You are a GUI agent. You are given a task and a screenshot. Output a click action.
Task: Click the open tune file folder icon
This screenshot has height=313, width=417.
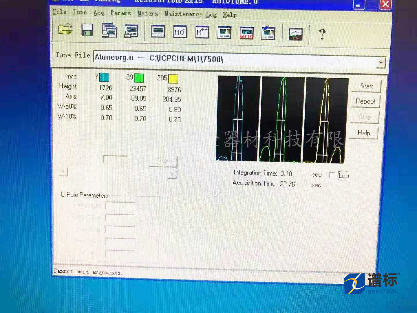[x=65, y=29]
